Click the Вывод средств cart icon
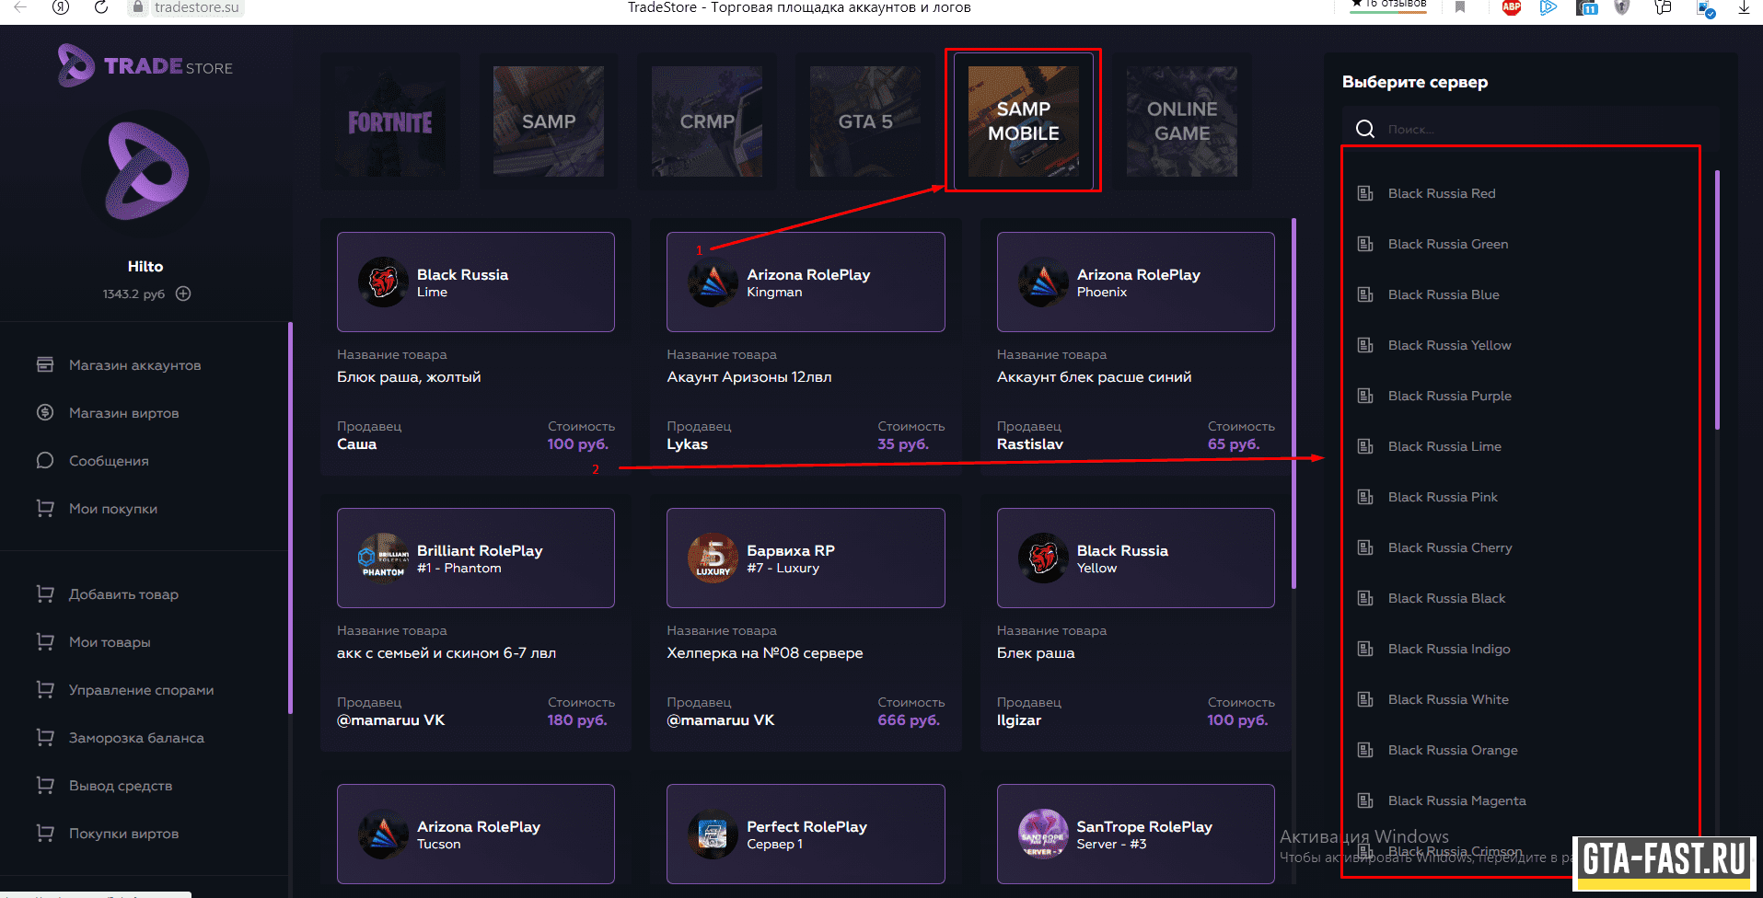 click(x=45, y=785)
